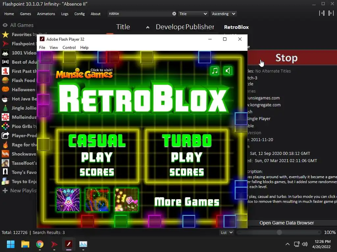Image resolution: width=337 pixels, height=252 pixels.
Task: Open the Title sort-by dropdown
Action: tap(193, 14)
